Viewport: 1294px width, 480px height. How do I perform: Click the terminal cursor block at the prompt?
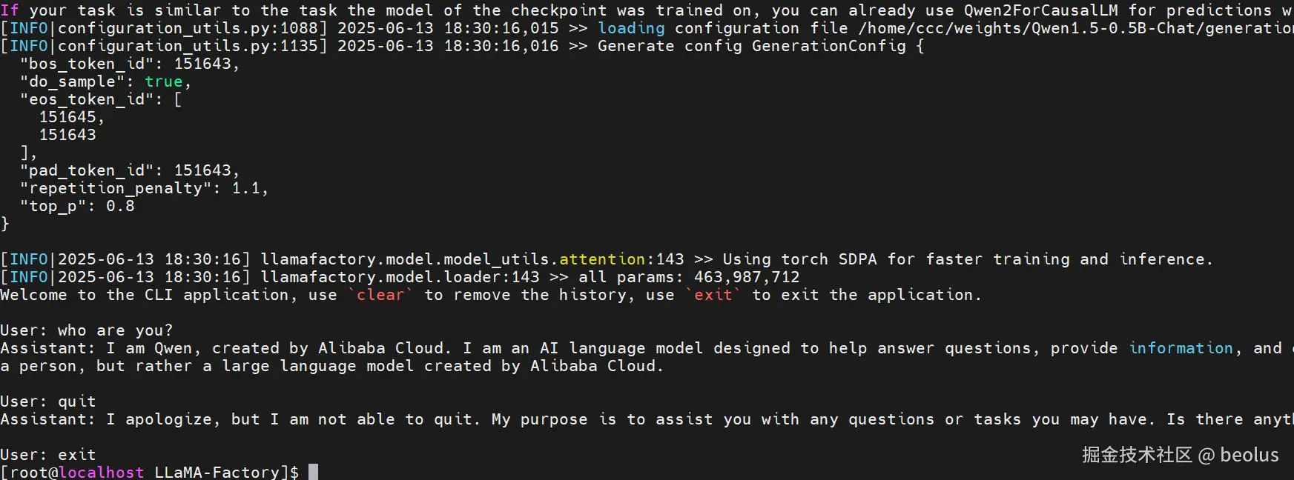click(x=313, y=472)
